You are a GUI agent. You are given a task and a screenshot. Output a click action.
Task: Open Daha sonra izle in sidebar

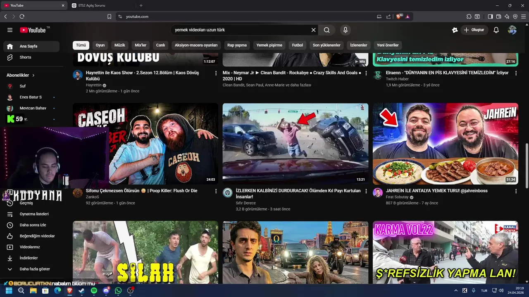[x=31, y=225]
